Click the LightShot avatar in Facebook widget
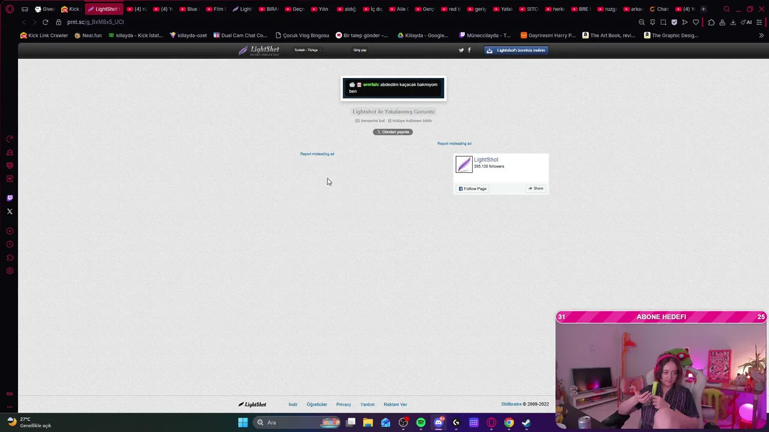Viewport: 769px width, 432px height. [464, 164]
